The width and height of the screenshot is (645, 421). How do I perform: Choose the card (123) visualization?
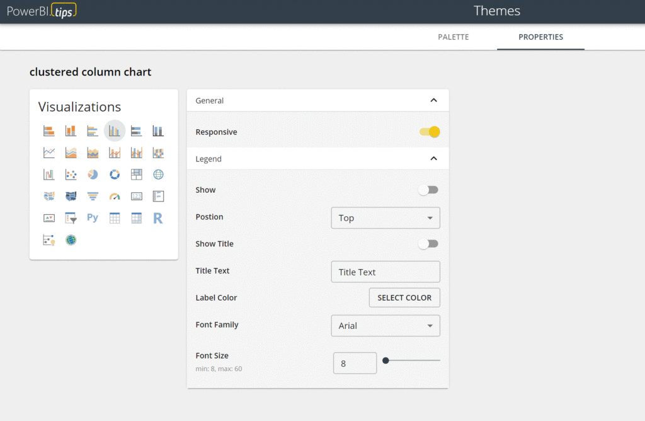click(136, 196)
